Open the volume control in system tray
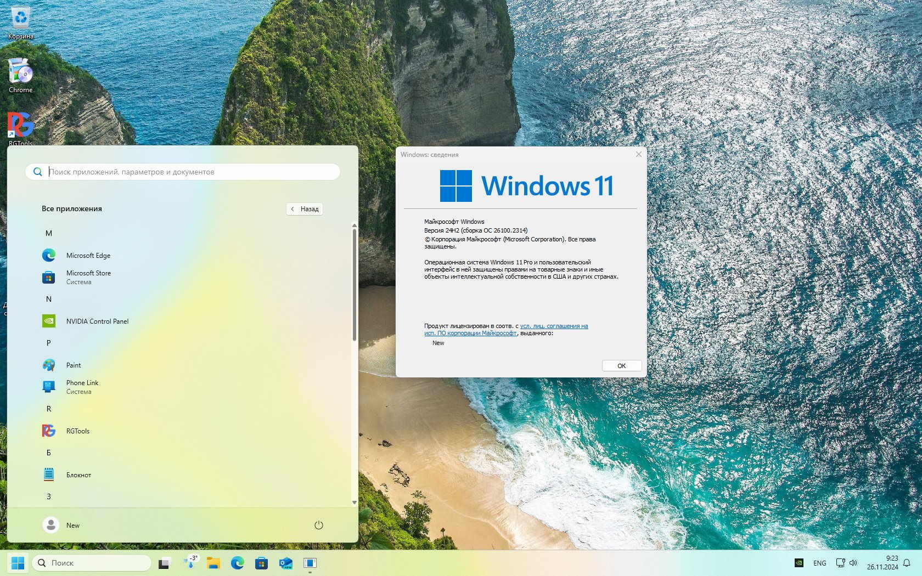 (853, 563)
